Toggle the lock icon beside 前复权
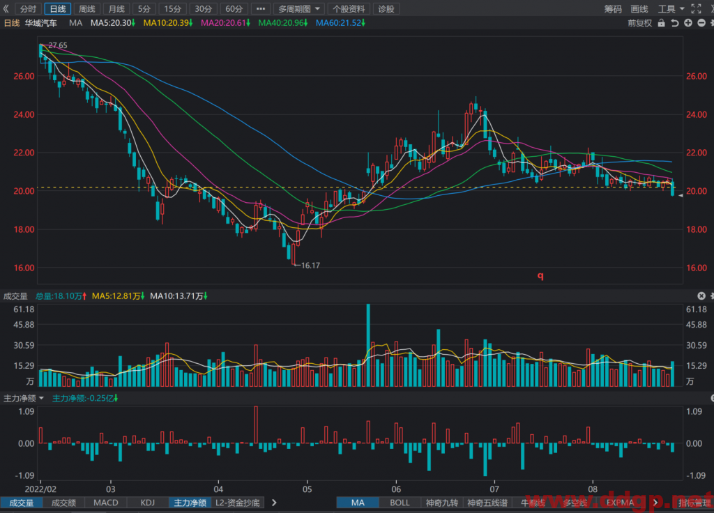This screenshot has width=714, height=513. click(661, 23)
